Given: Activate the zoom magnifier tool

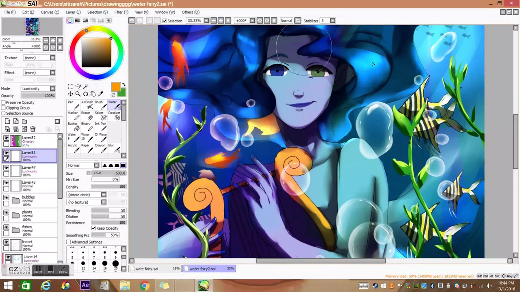Looking at the screenshot, I should coord(78,94).
